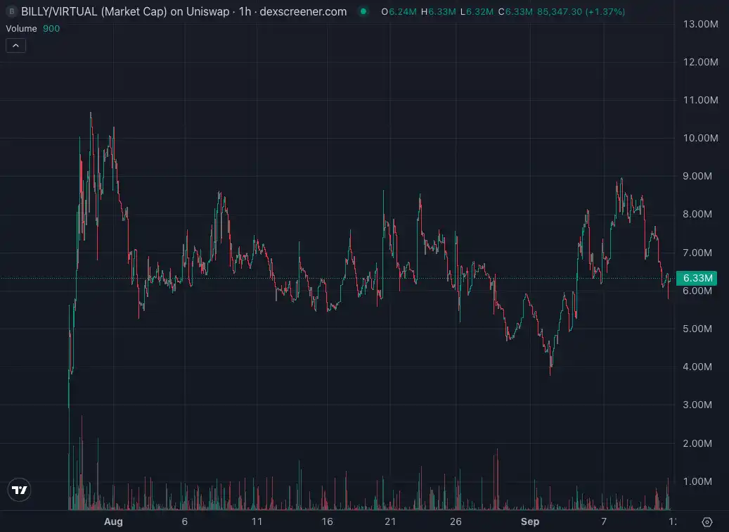This screenshot has width=729, height=532.
Task: Click the Volume indicator label
Action: click(x=20, y=28)
